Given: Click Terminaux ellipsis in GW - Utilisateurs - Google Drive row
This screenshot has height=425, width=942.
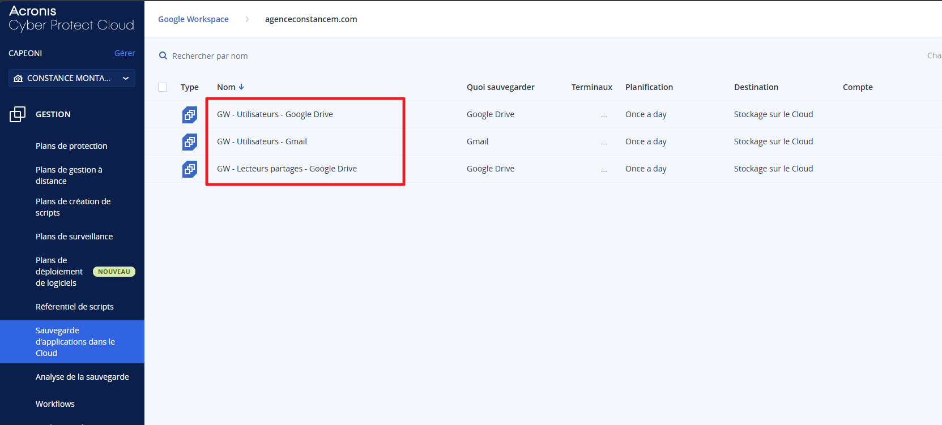Looking at the screenshot, I should tap(604, 116).
